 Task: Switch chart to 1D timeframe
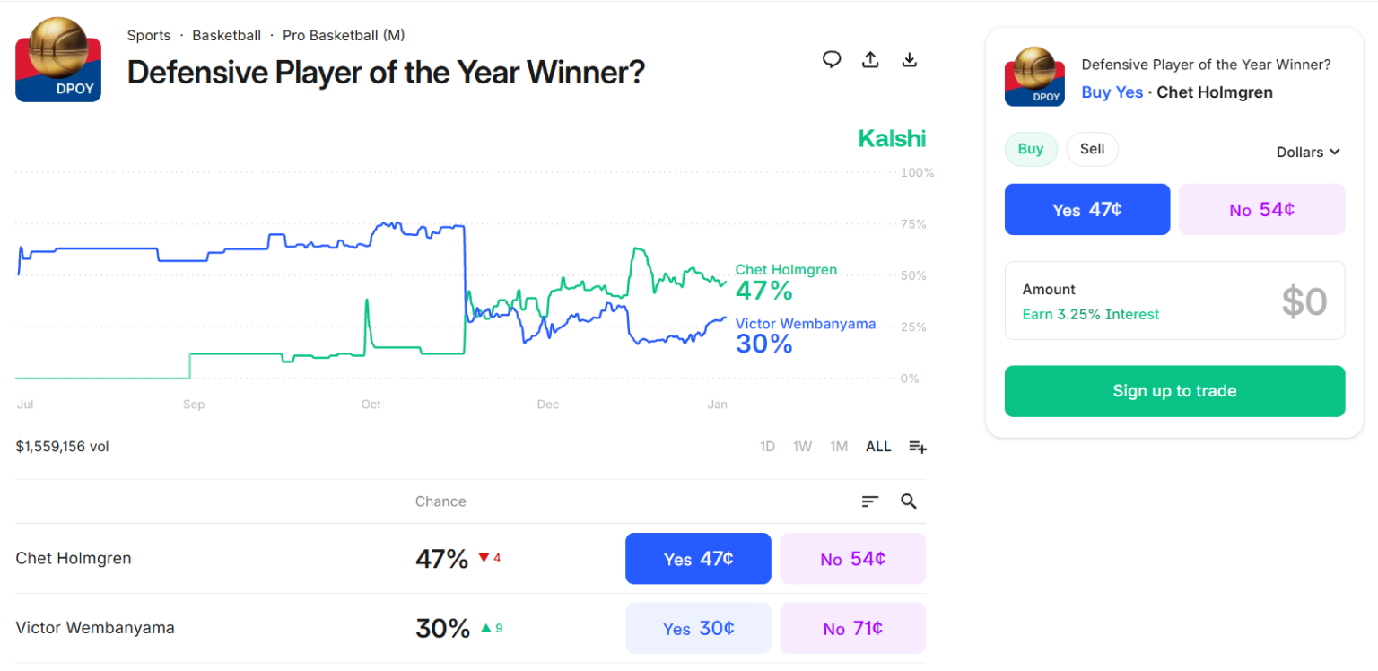point(767,446)
